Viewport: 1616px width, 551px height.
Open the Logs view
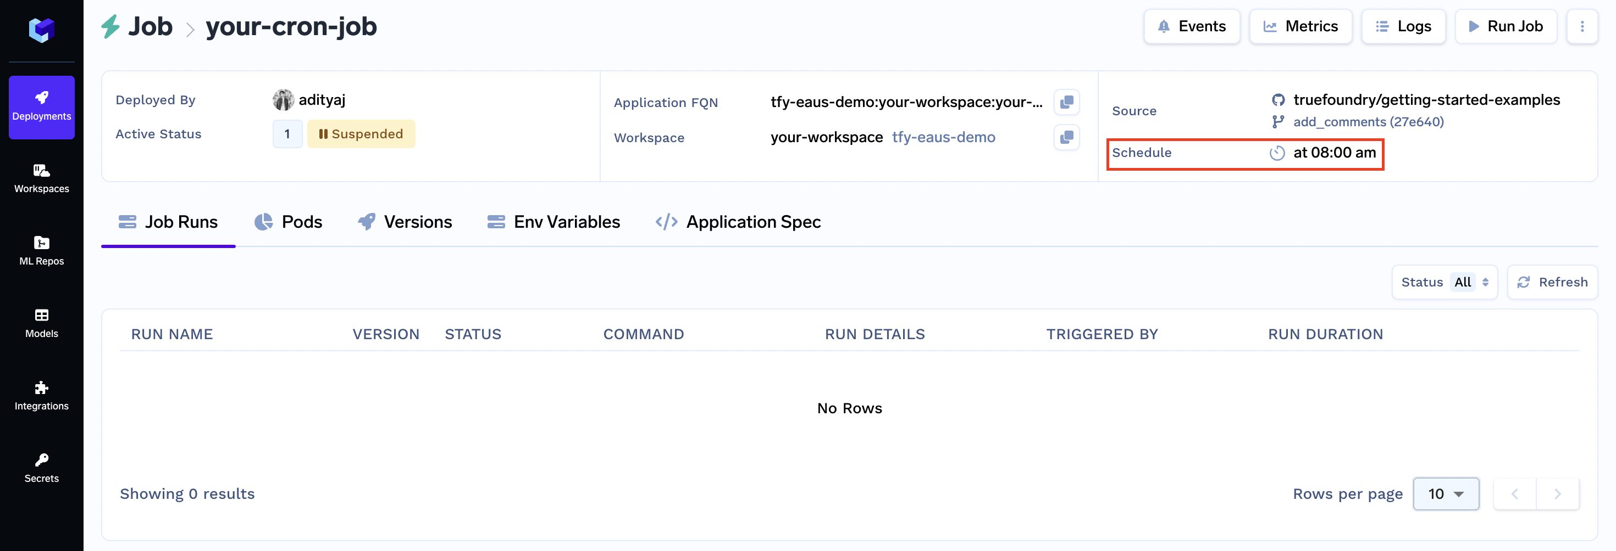point(1403,26)
